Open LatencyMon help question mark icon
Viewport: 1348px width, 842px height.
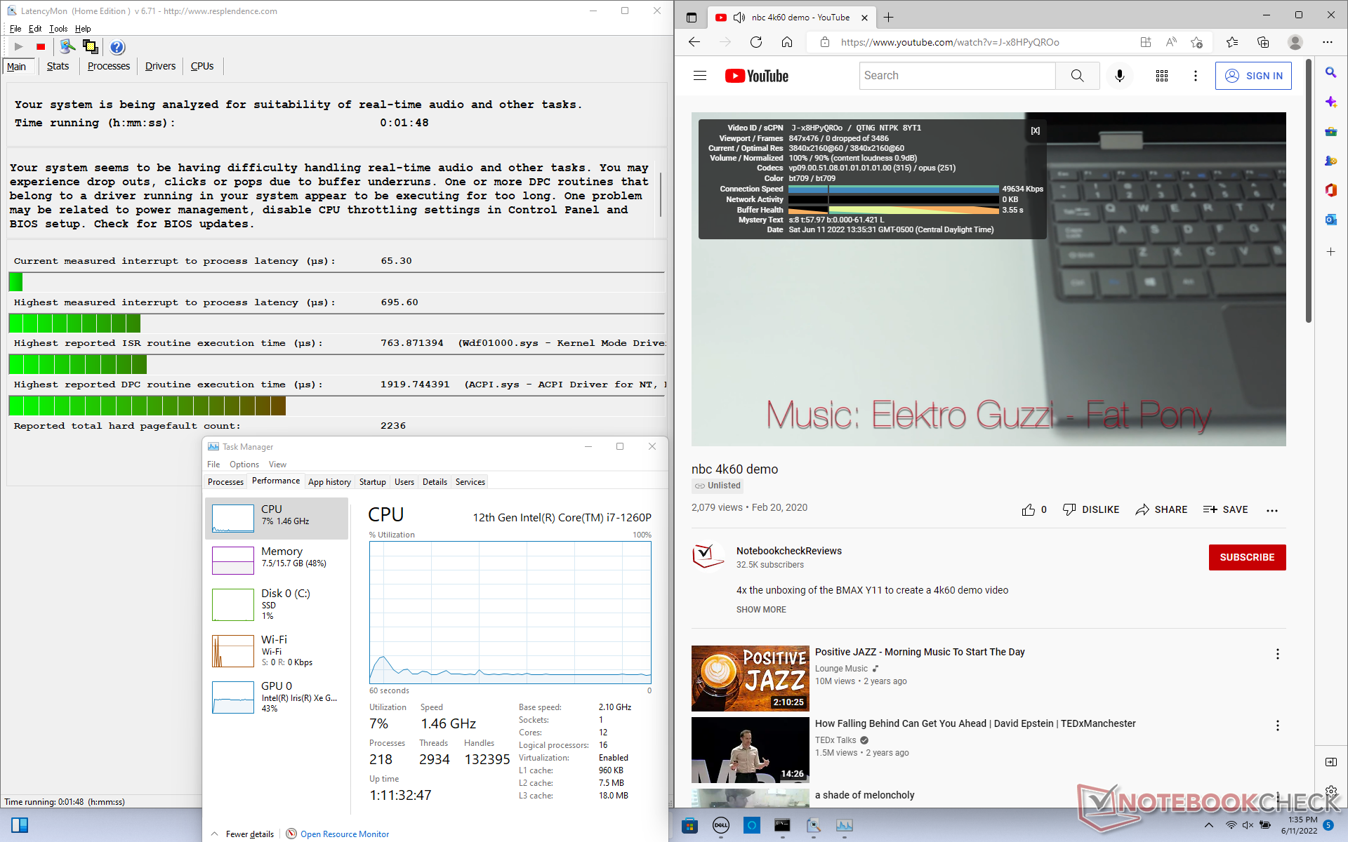click(x=117, y=47)
